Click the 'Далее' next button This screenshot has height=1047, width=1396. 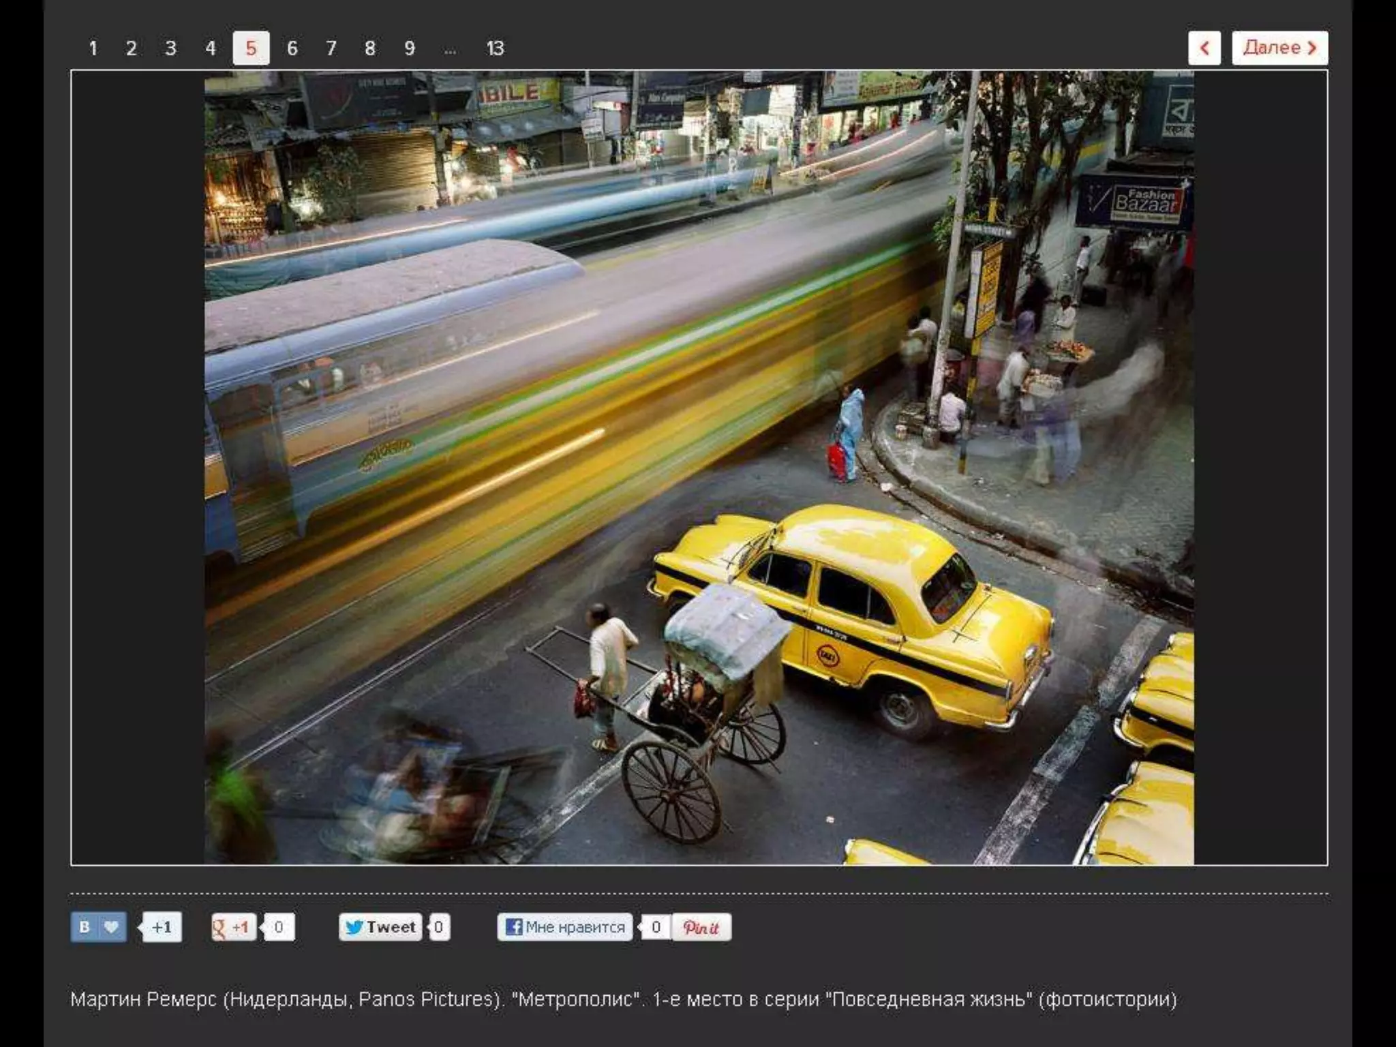point(1279,48)
